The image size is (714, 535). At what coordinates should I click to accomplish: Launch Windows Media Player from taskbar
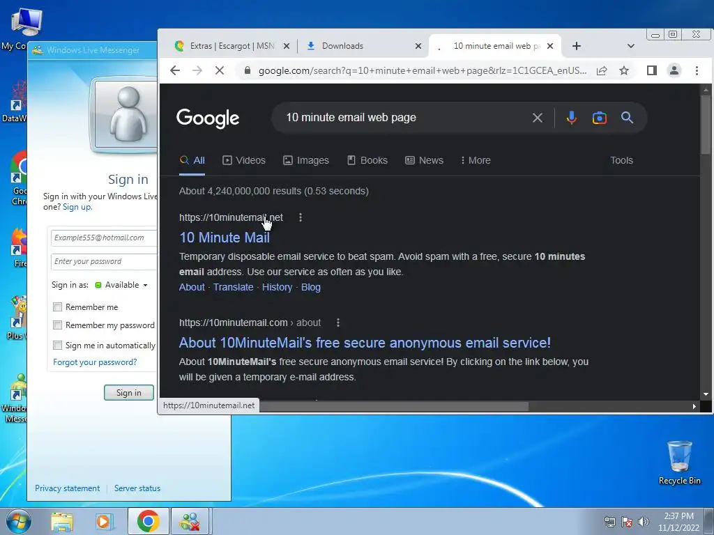[x=104, y=521]
